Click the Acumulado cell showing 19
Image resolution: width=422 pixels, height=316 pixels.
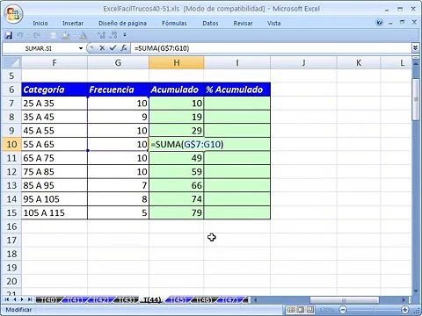tap(177, 117)
